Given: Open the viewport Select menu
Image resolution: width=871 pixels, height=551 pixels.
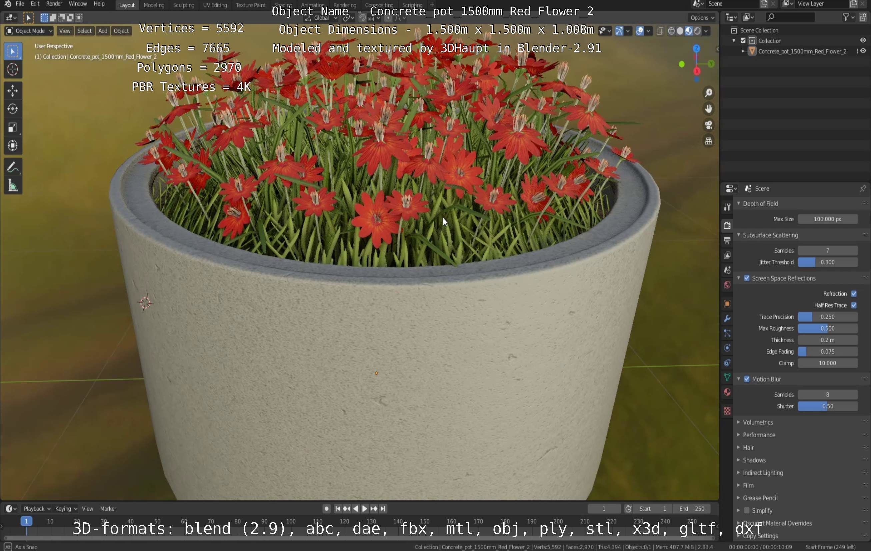Looking at the screenshot, I should (84, 31).
